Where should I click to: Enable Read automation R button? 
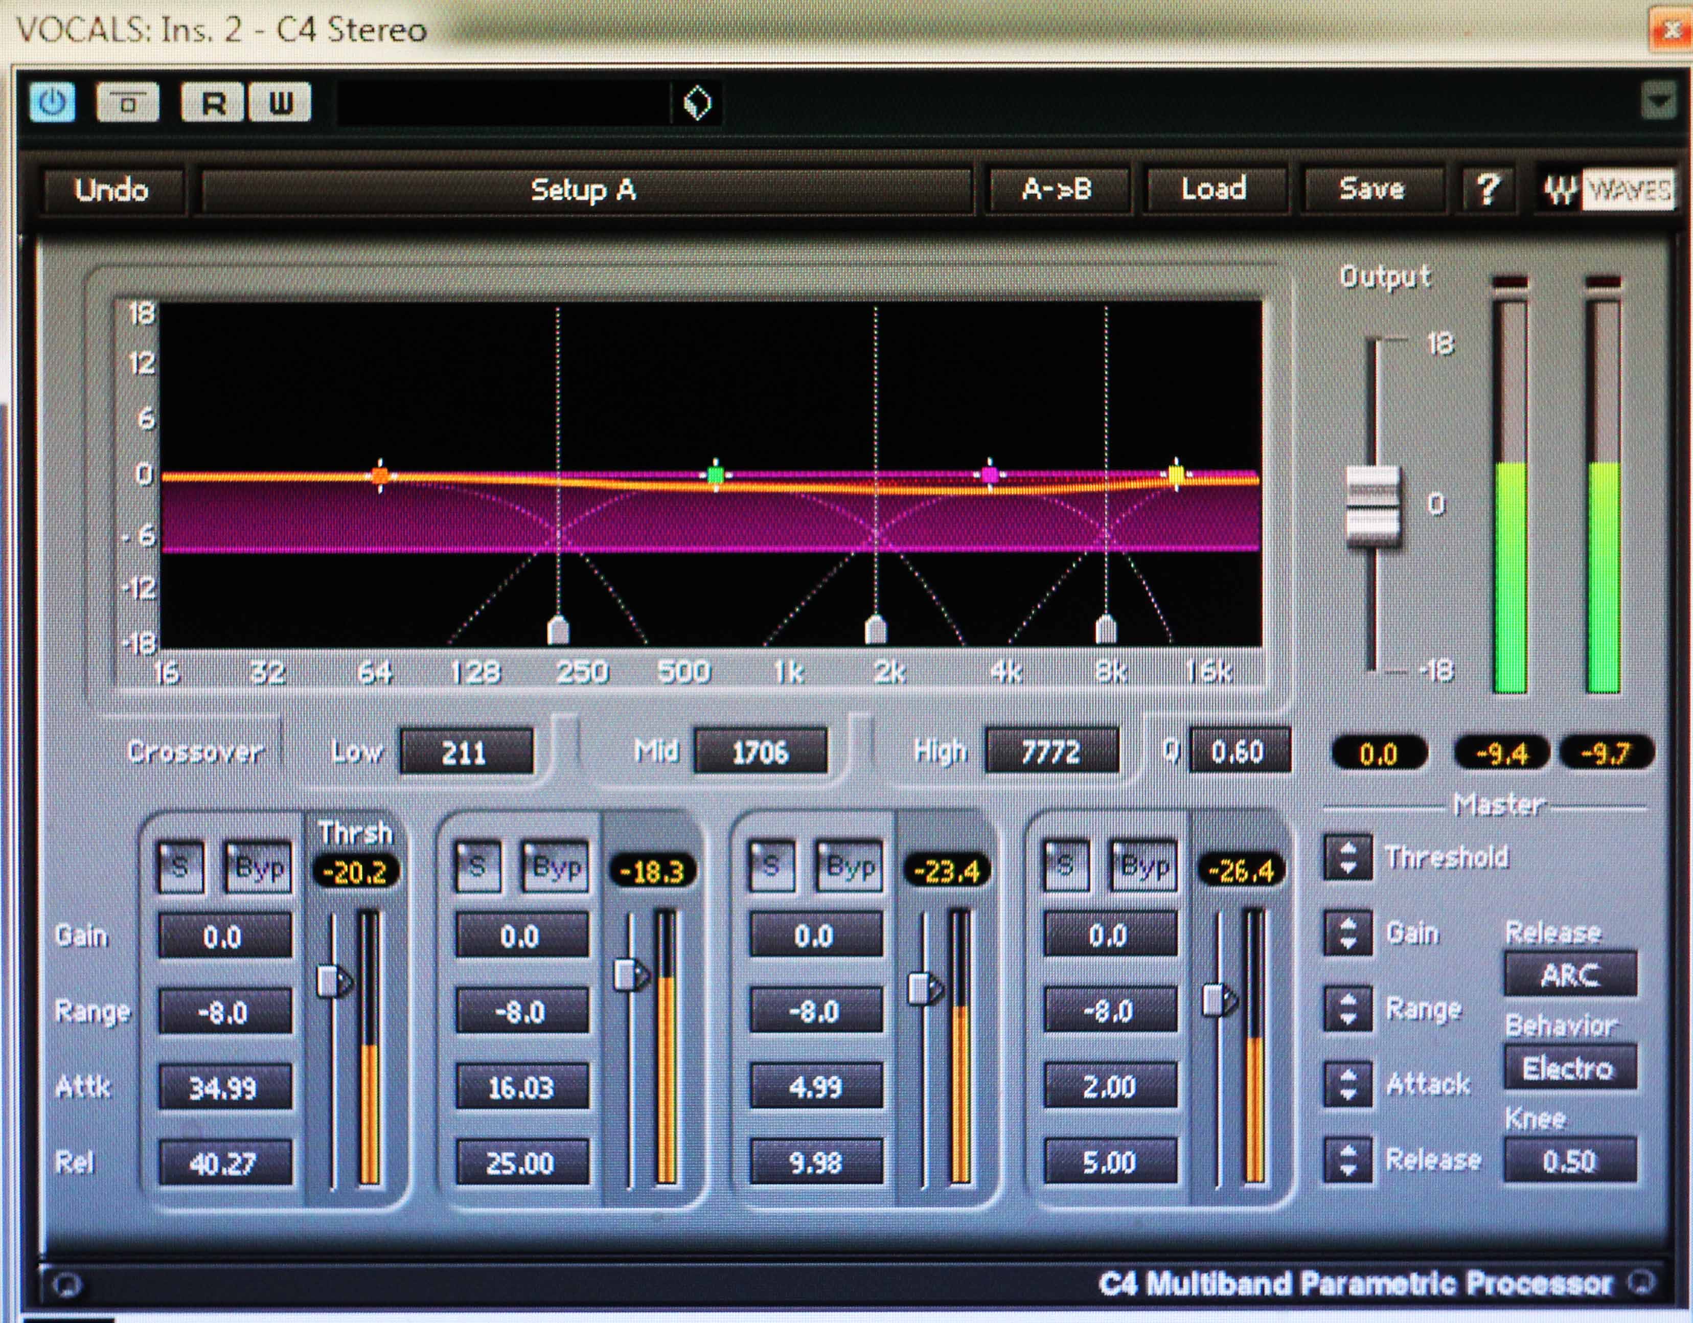tap(213, 102)
